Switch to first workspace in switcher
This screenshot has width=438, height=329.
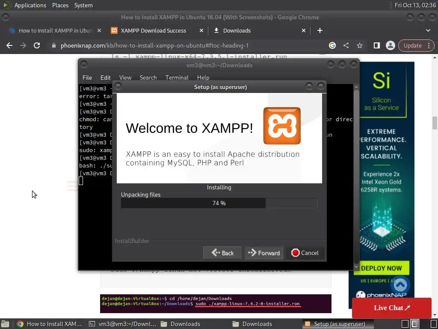pos(405,324)
